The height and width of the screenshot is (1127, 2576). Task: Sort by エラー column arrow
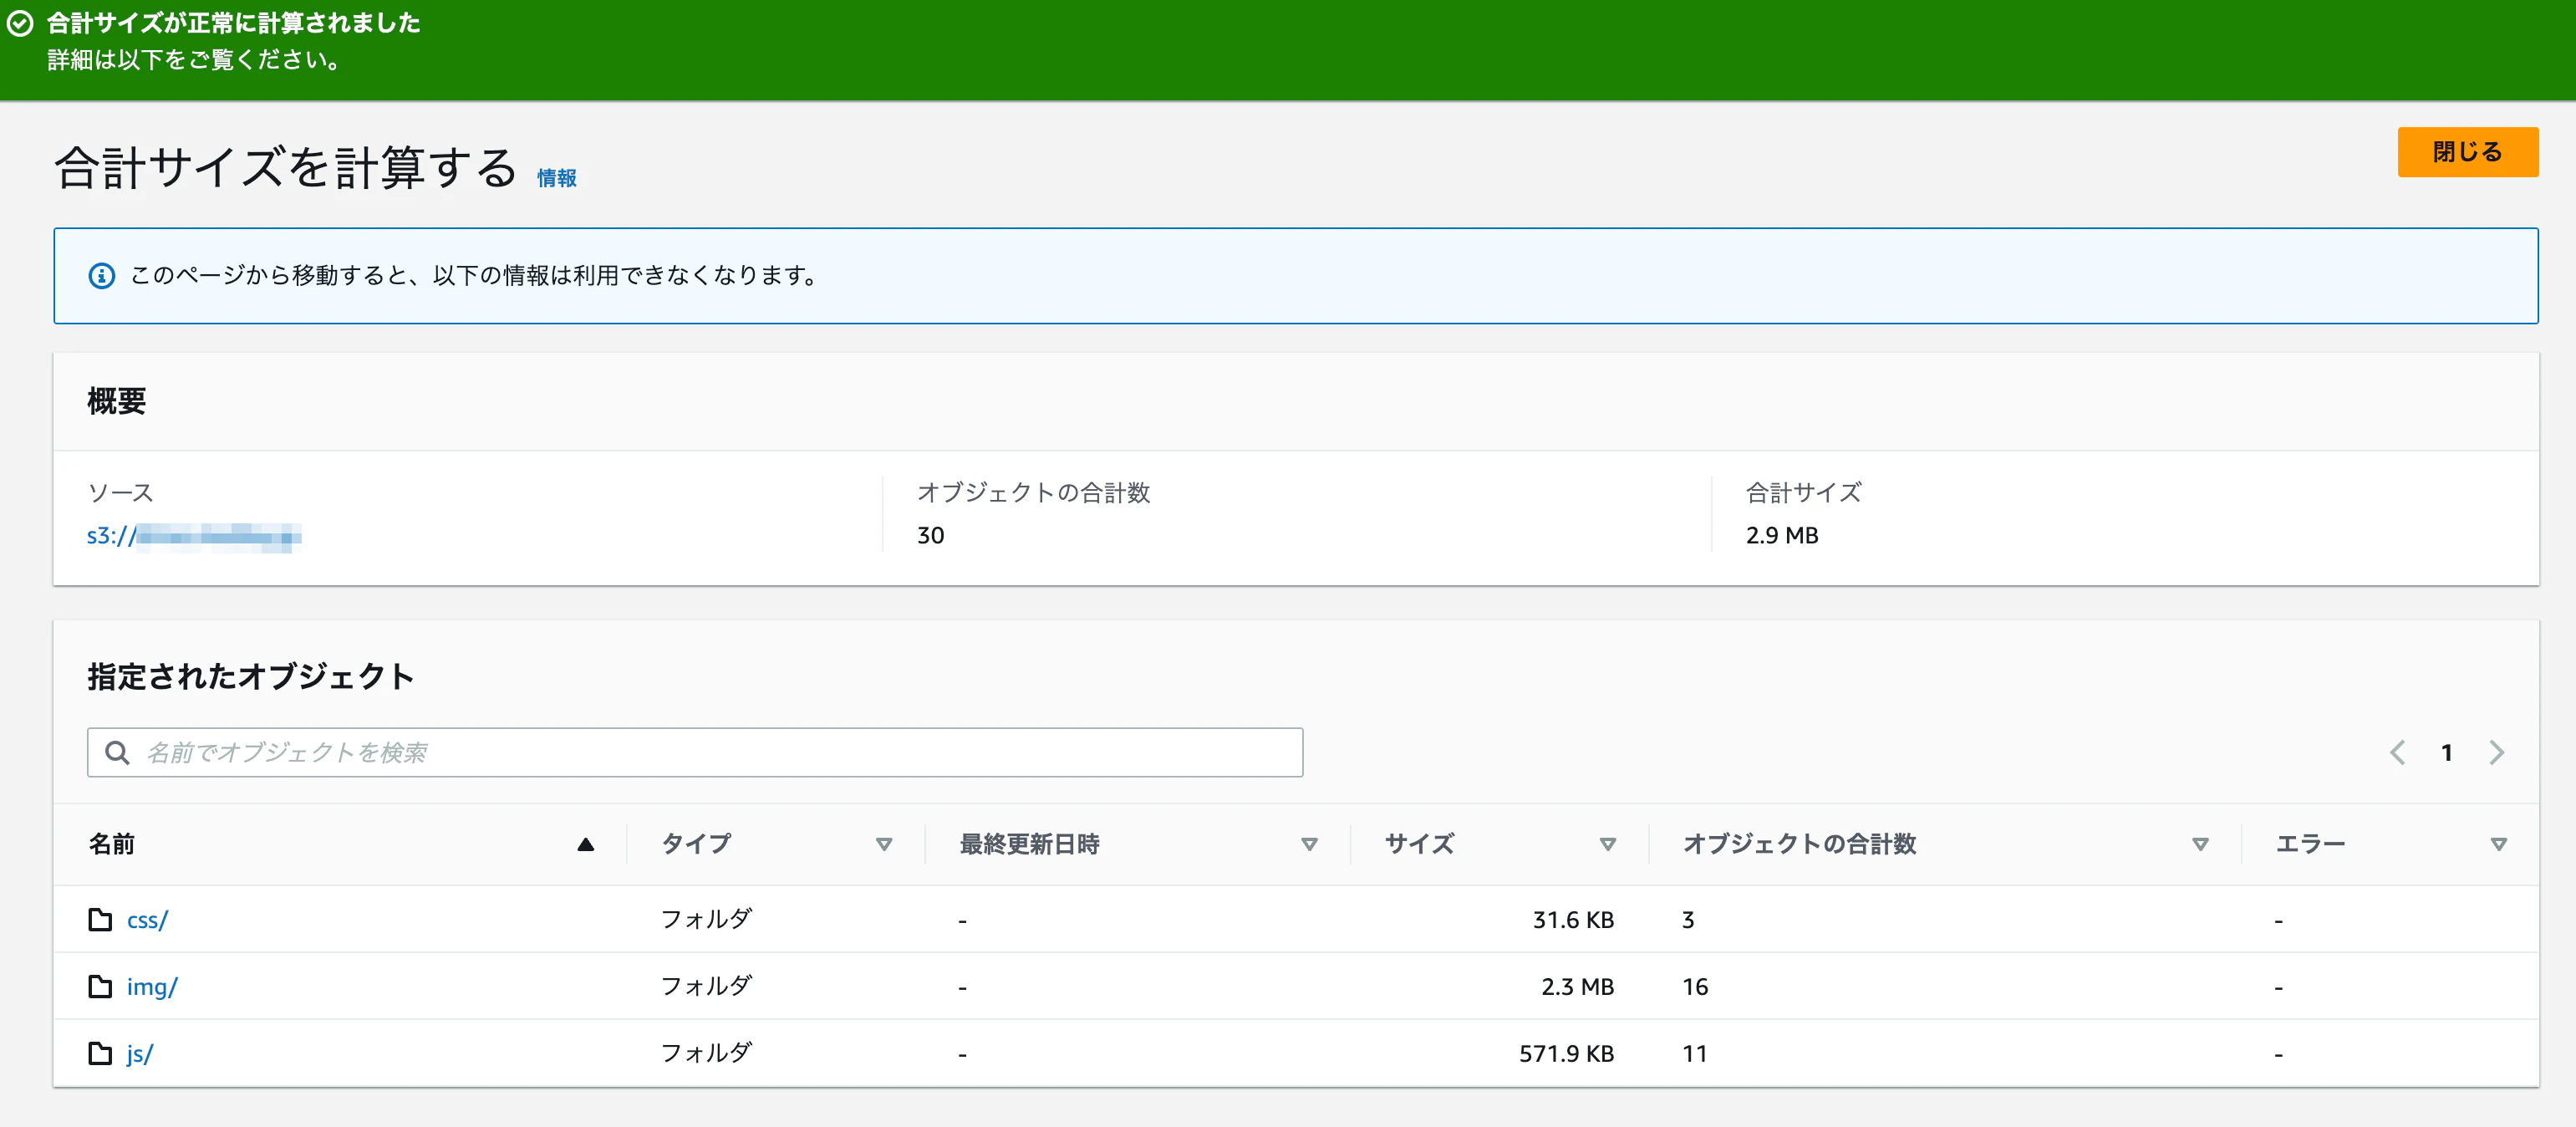(2499, 844)
